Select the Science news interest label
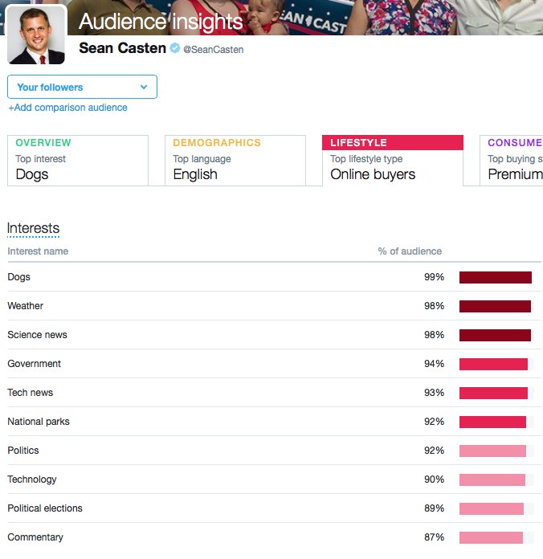The image size is (543, 559). tap(37, 335)
